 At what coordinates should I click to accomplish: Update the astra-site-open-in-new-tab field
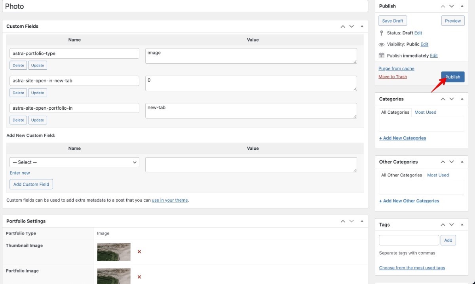coord(38,93)
